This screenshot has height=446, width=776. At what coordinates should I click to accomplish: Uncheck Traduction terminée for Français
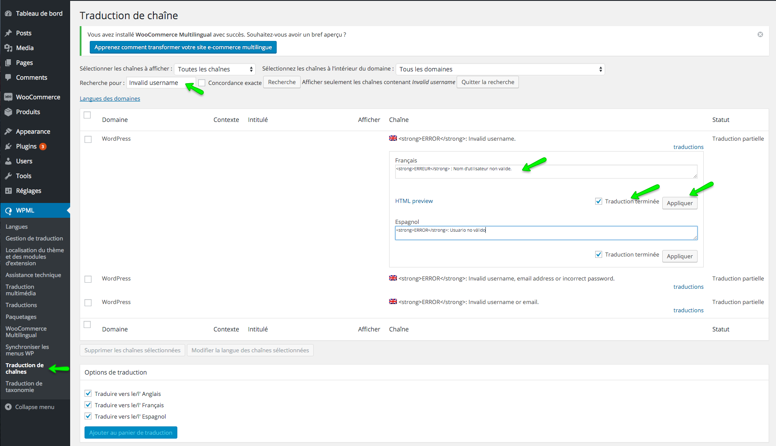click(x=599, y=201)
